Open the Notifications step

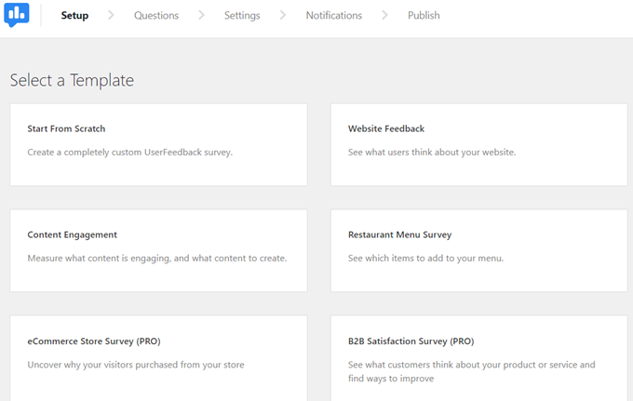click(333, 16)
